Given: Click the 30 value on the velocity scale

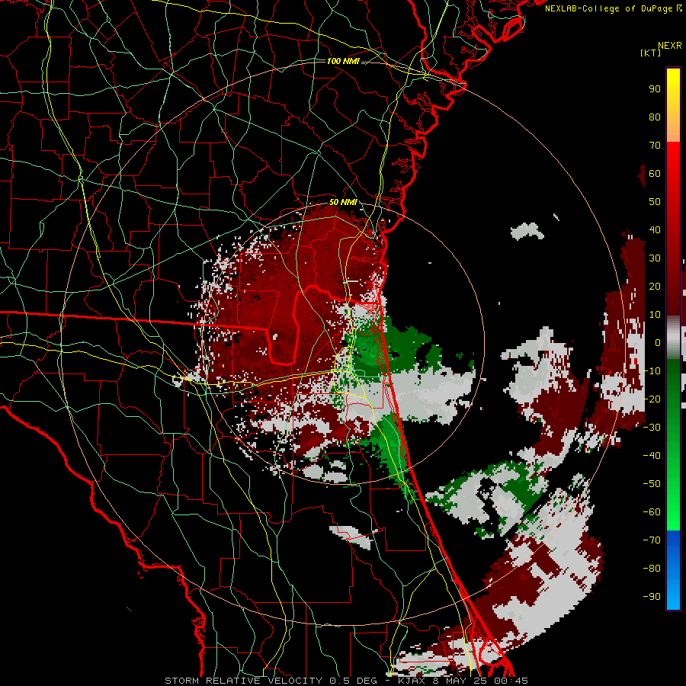Looking at the screenshot, I should [x=655, y=258].
